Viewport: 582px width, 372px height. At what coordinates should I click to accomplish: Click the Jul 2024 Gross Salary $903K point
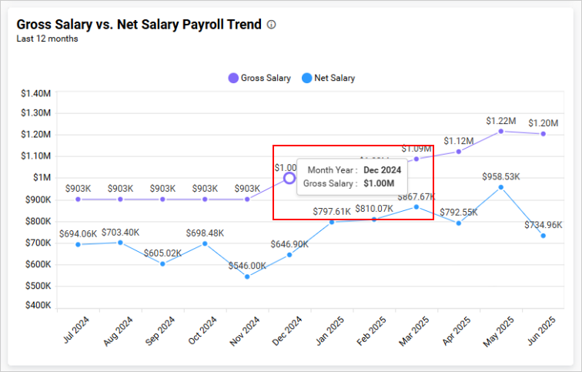(x=78, y=199)
